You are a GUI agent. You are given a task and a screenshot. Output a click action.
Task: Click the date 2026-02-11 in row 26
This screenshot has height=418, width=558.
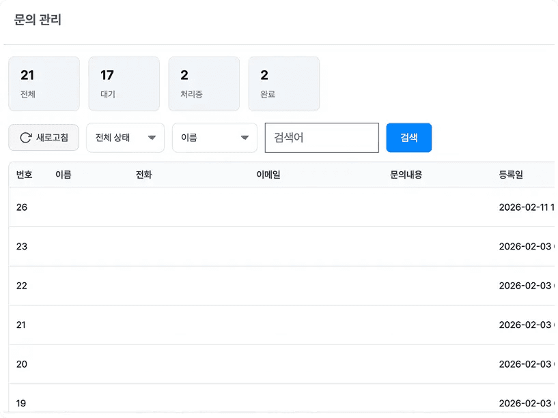click(x=523, y=207)
